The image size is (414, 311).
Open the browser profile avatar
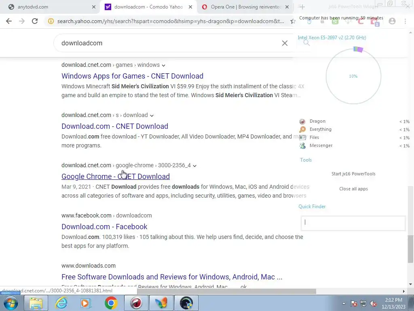coord(392,21)
